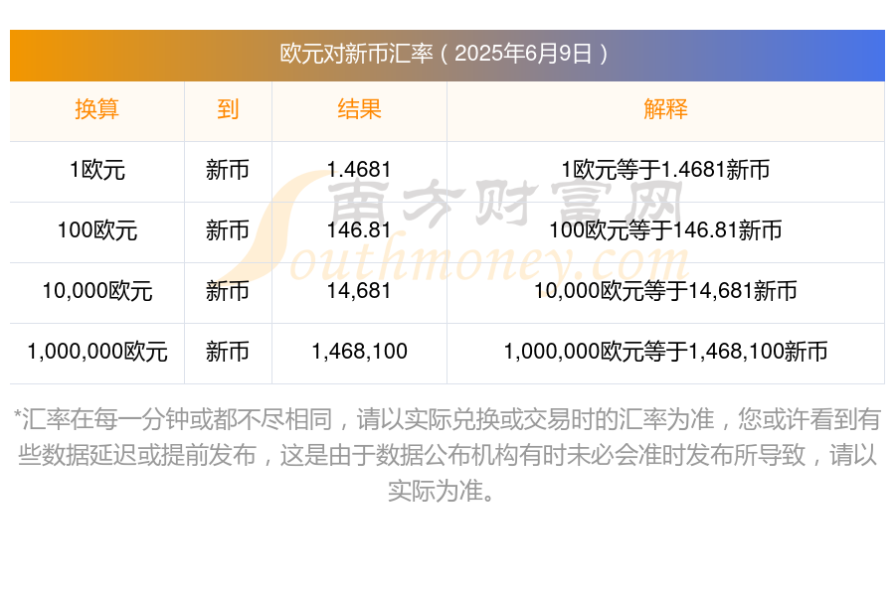Click the result value '1.4681'
Image resolution: width=895 pixels, height=596 pixels.
pyautogui.click(x=359, y=170)
